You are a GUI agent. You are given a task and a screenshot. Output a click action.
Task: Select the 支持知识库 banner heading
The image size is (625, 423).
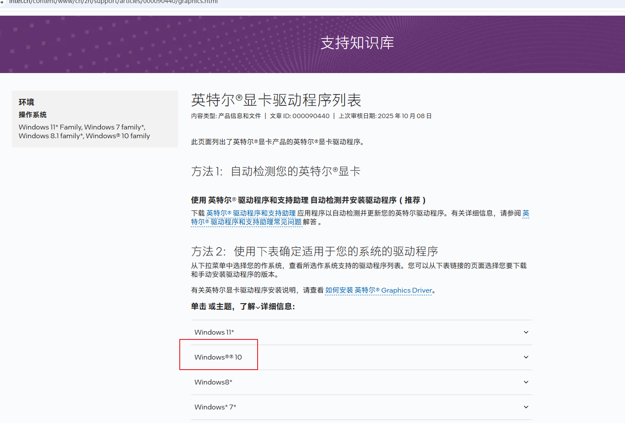[356, 43]
